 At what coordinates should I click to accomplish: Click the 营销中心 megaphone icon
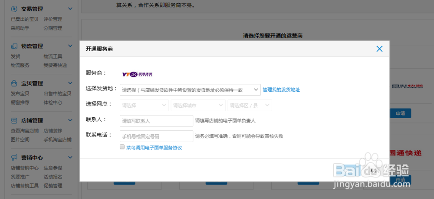pos(14,157)
